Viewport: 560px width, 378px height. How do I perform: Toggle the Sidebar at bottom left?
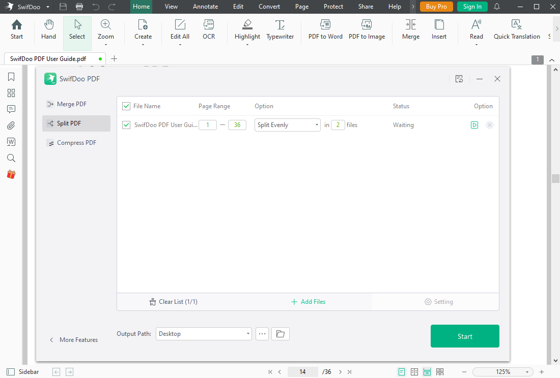coord(23,371)
